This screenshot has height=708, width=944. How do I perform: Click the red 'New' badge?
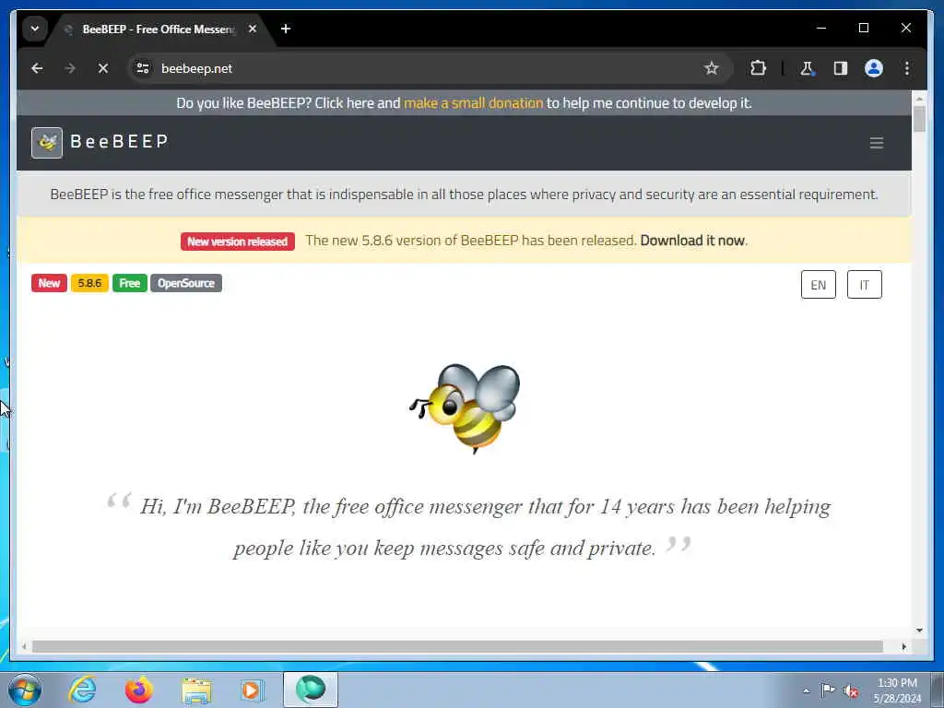49,283
